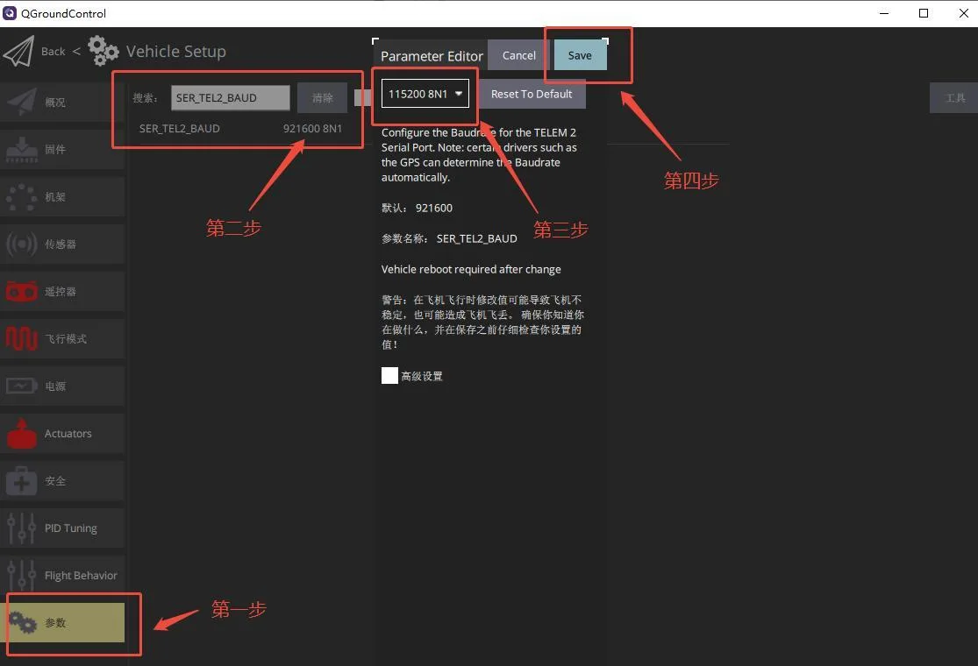Select the PID Tuning sidebar tab
978x666 pixels.
click(62, 528)
